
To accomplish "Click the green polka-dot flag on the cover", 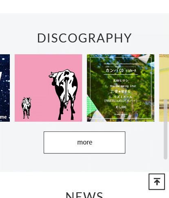I will (91, 106).
